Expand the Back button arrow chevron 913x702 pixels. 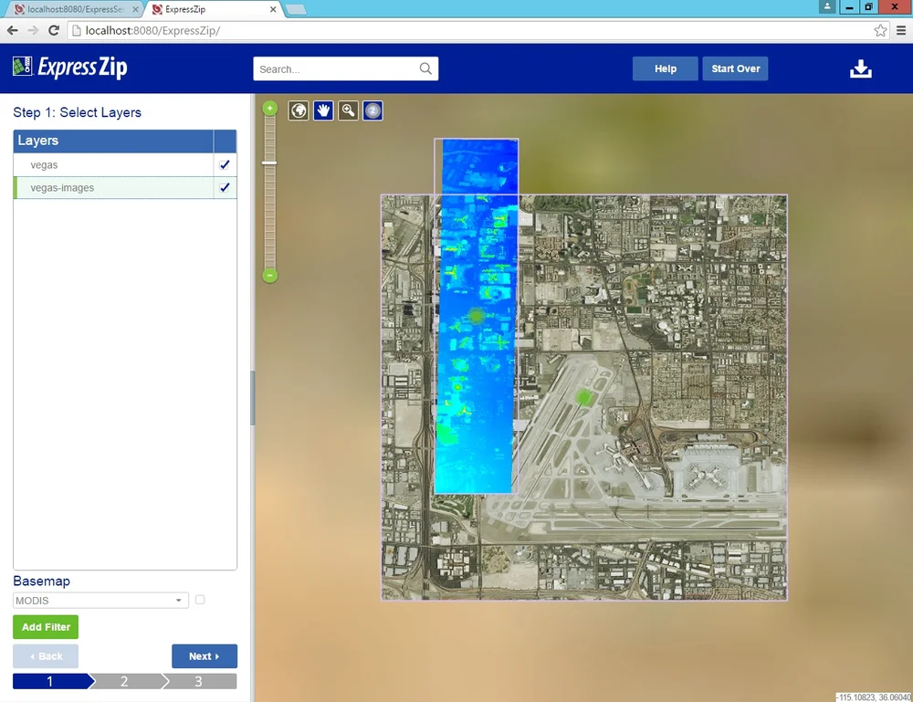[30, 655]
